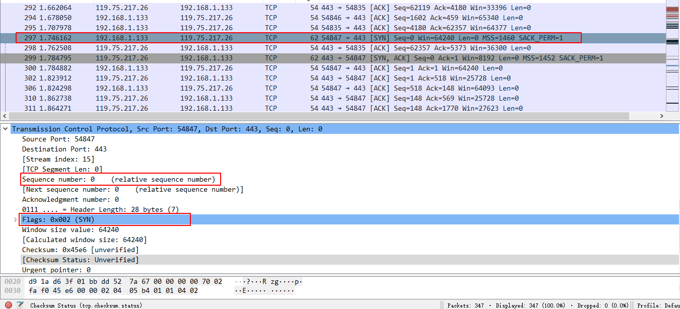680x309 pixels.
Task: Select packet 300 in packet list
Action: click(x=332, y=68)
